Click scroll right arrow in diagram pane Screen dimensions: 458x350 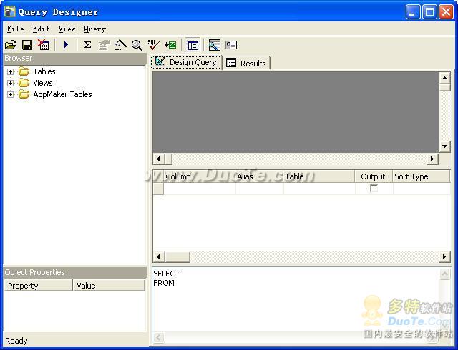pos(432,159)
